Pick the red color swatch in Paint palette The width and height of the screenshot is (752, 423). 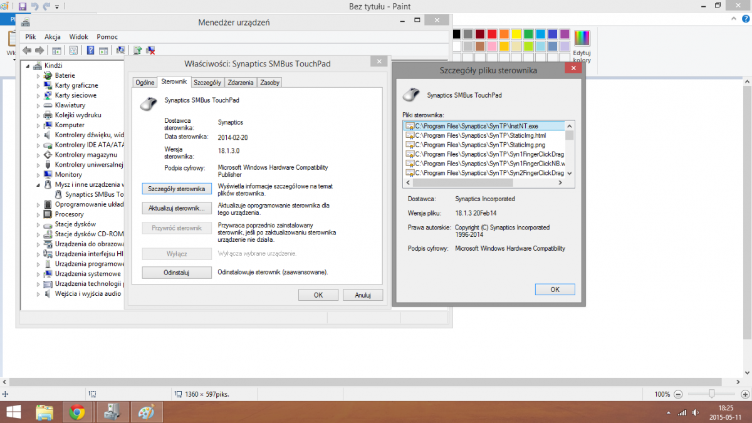pos(492,34)
